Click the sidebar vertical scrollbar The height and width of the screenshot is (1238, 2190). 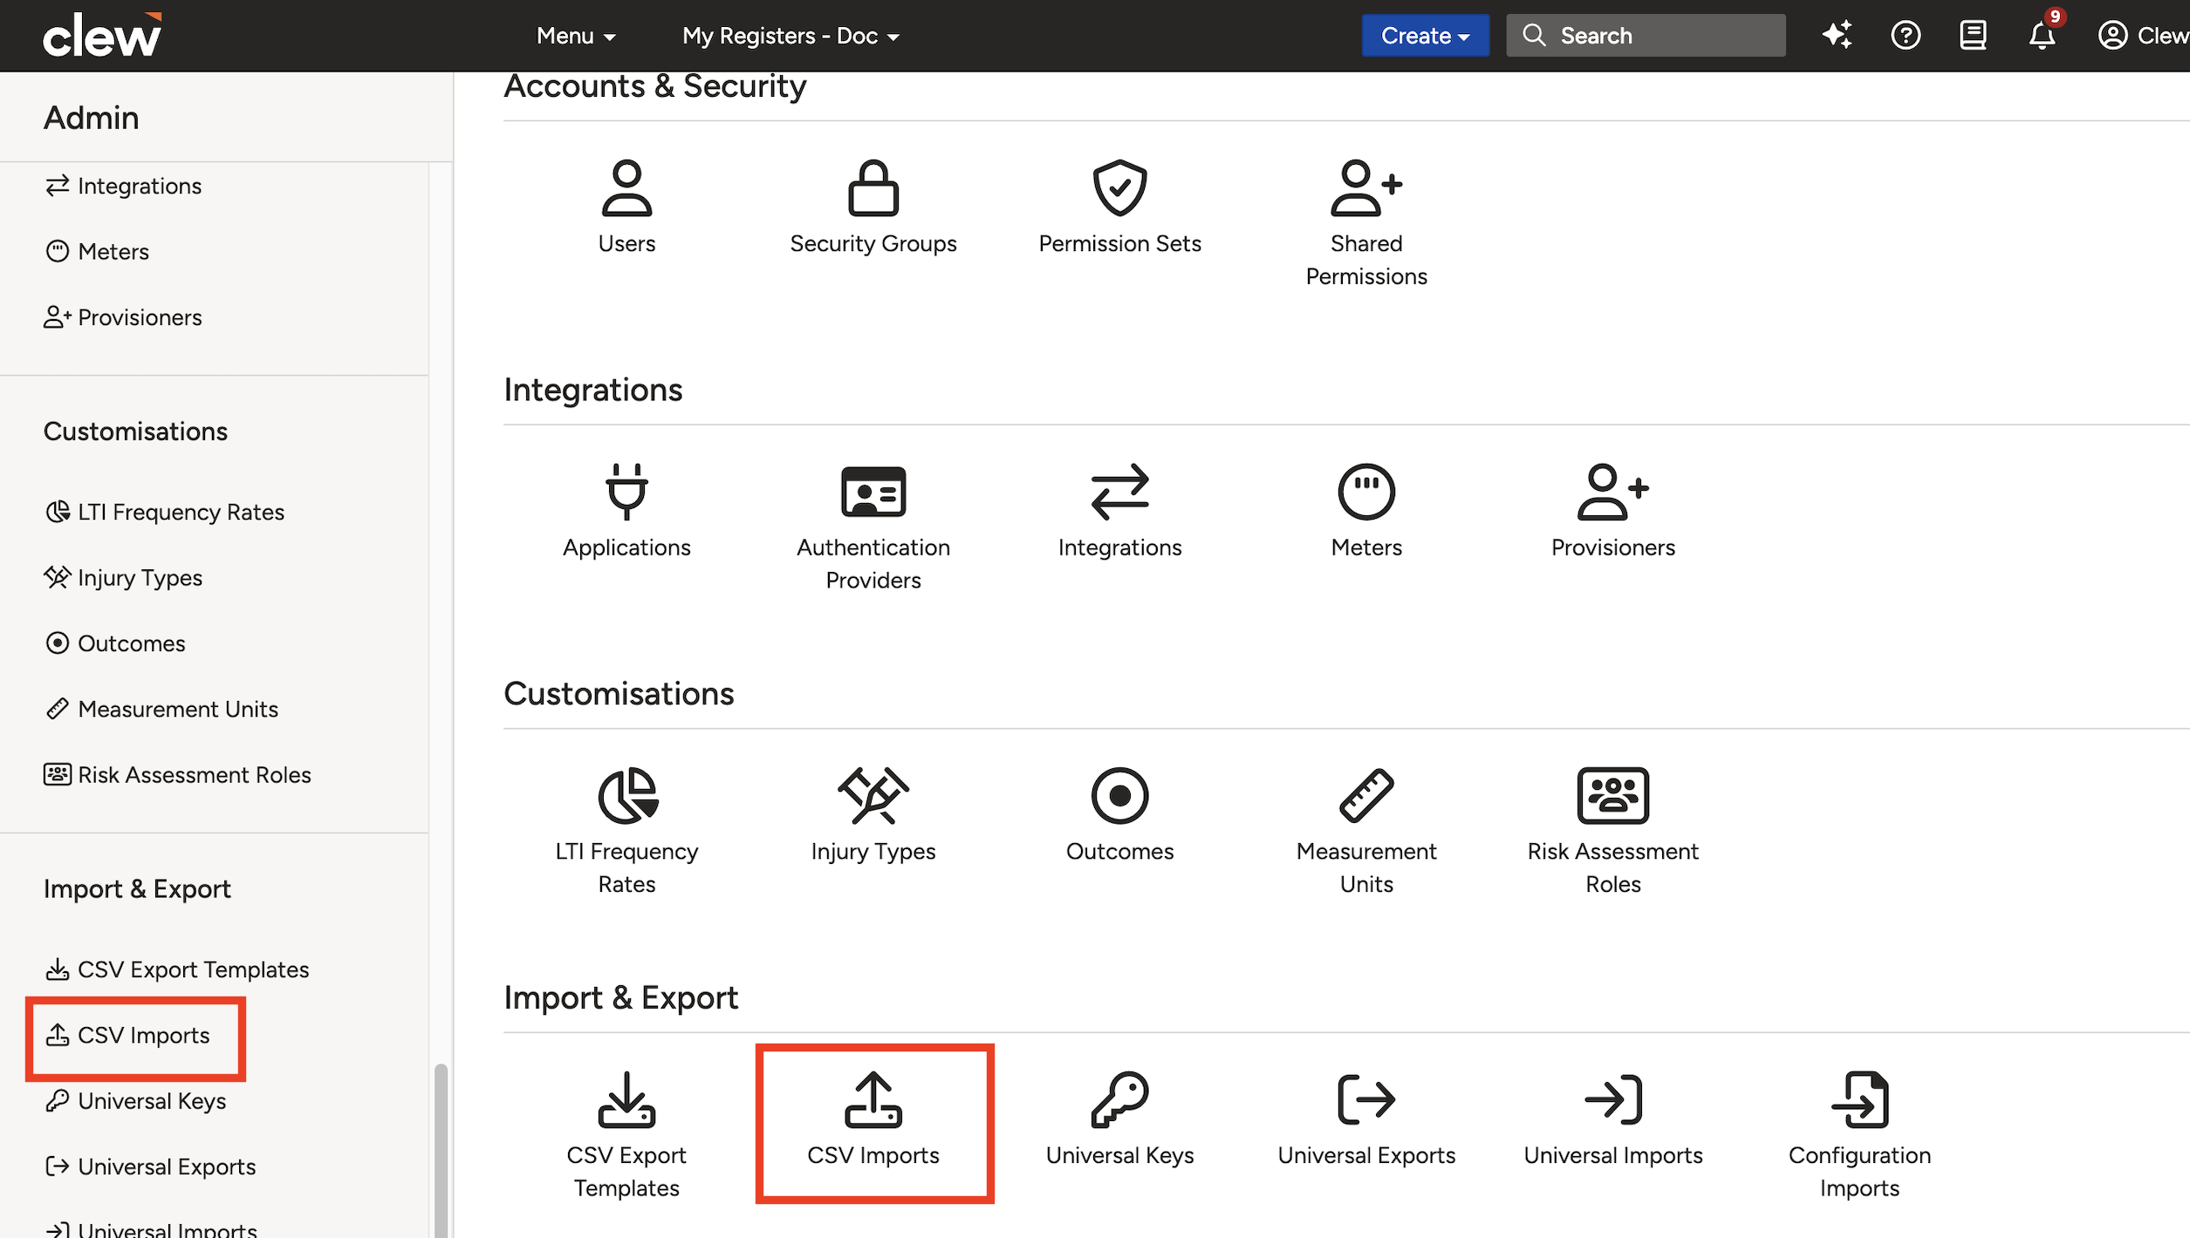click(441, 1149)
